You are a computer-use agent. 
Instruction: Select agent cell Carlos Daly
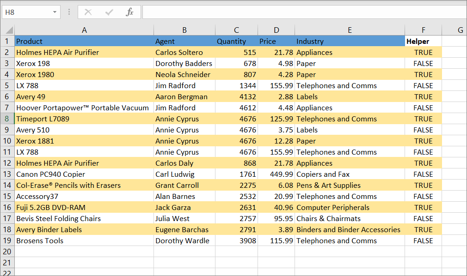point(184,163)
